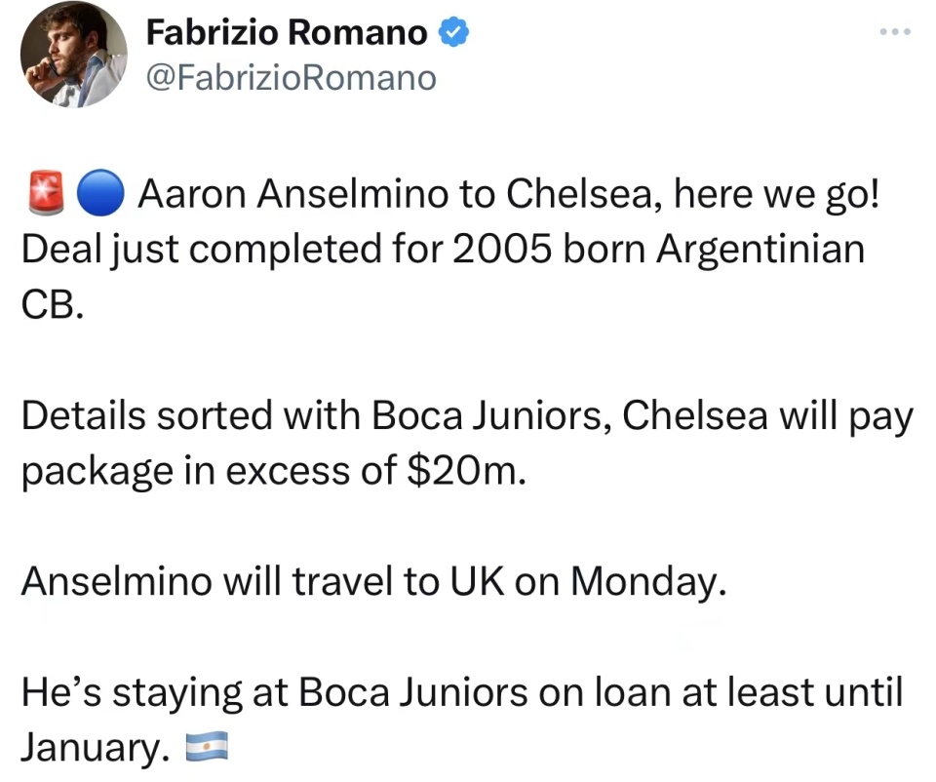936x782 pixels.
Task: Click 'He's staying at Boca Juniors' sentence
Action: click(275, 692)
